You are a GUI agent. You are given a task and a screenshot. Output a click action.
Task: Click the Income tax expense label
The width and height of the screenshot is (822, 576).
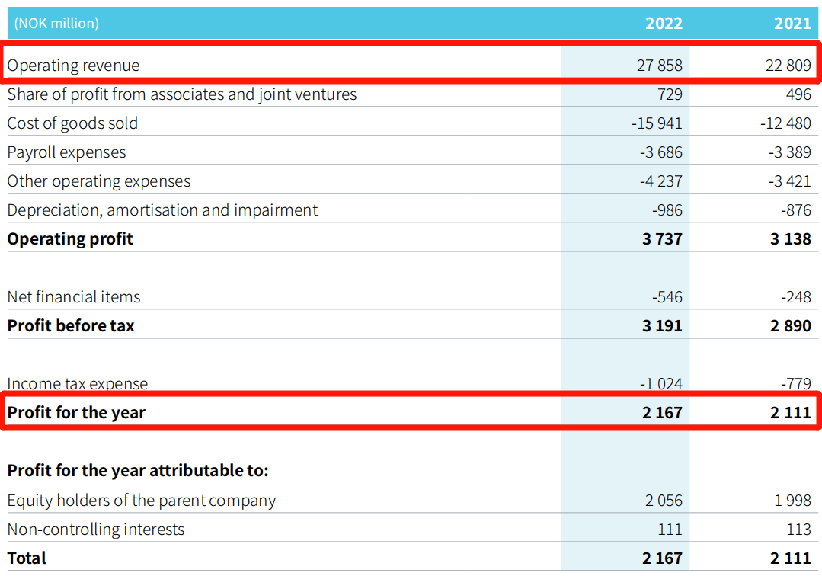[78, 384]
